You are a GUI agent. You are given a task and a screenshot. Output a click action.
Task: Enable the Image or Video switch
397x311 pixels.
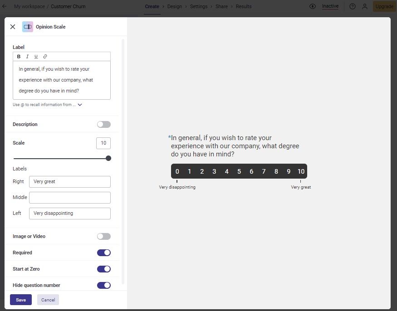coord(104,236)
